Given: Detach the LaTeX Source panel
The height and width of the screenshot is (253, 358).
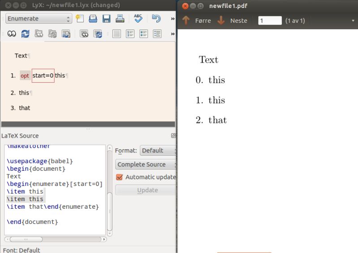Looking at the screenshot, I should [x=173, y=136].
